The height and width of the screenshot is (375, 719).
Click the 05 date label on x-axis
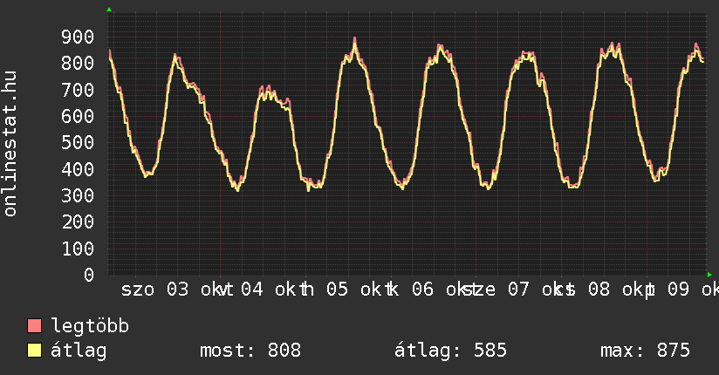click(x=337, y=290)
